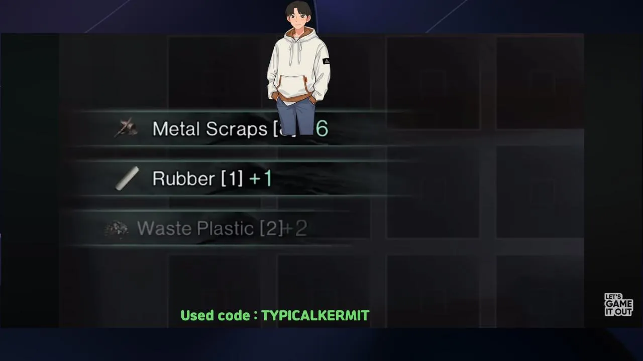Select the empty inventory slot right of Rubber row
Viewport: 643px width, 361px height.
pos(433,192)
